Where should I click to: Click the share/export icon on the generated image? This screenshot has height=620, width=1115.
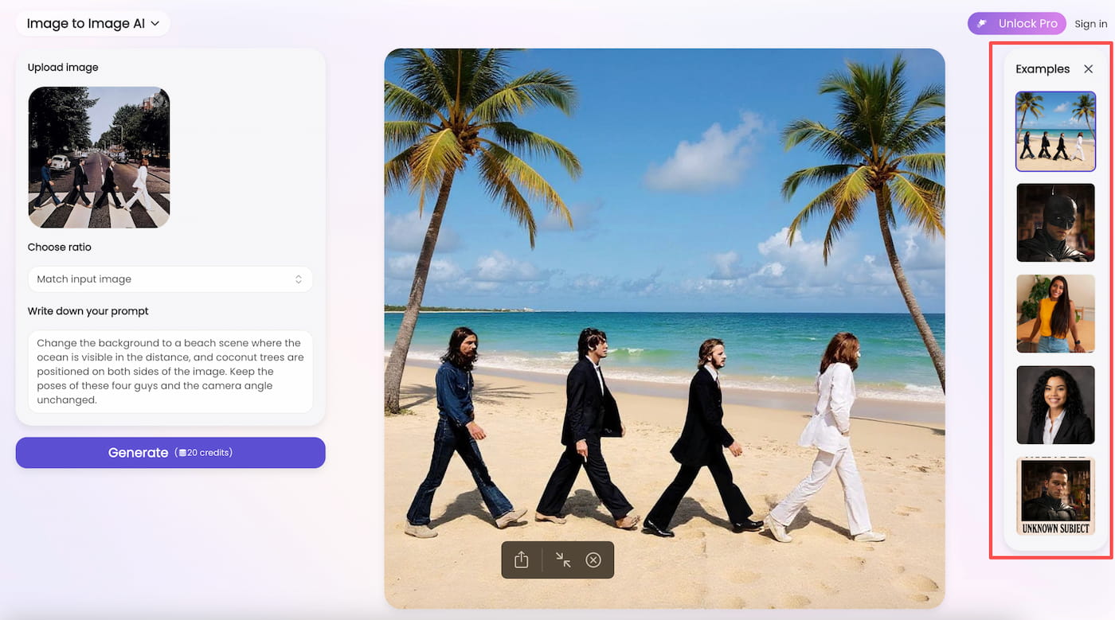(x=522, y=560)
